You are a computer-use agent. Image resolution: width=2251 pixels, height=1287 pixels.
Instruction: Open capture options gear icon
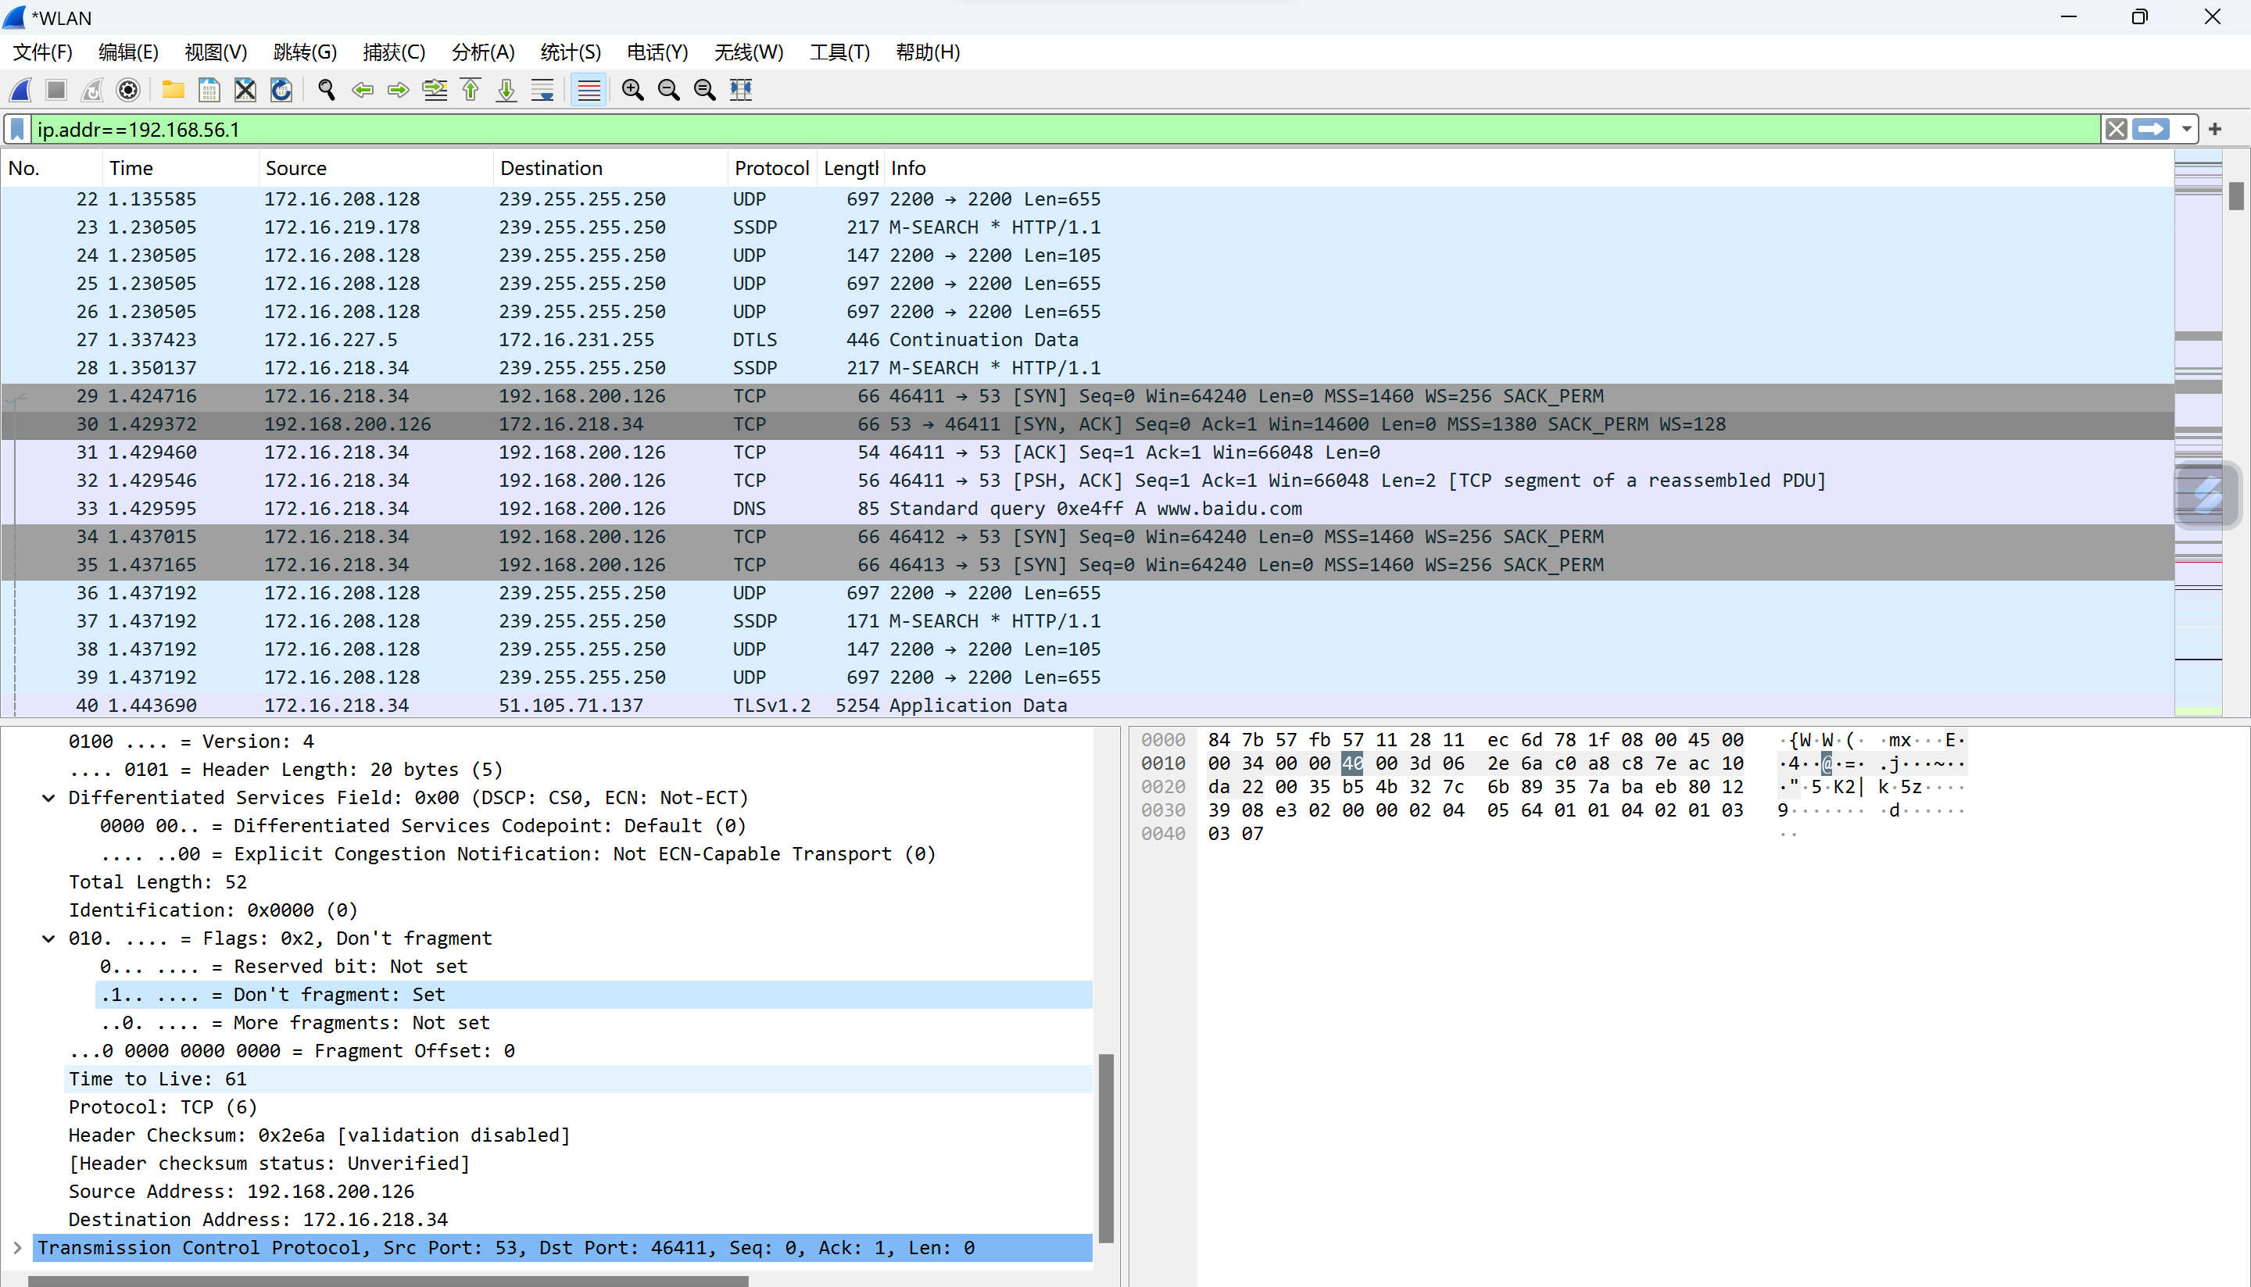pos(128,89)
